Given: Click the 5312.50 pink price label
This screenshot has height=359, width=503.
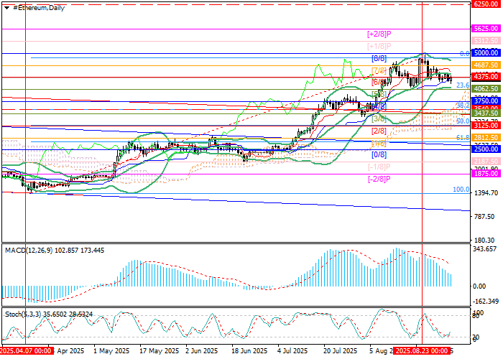Looking at the screenshot, I should 486,41.
